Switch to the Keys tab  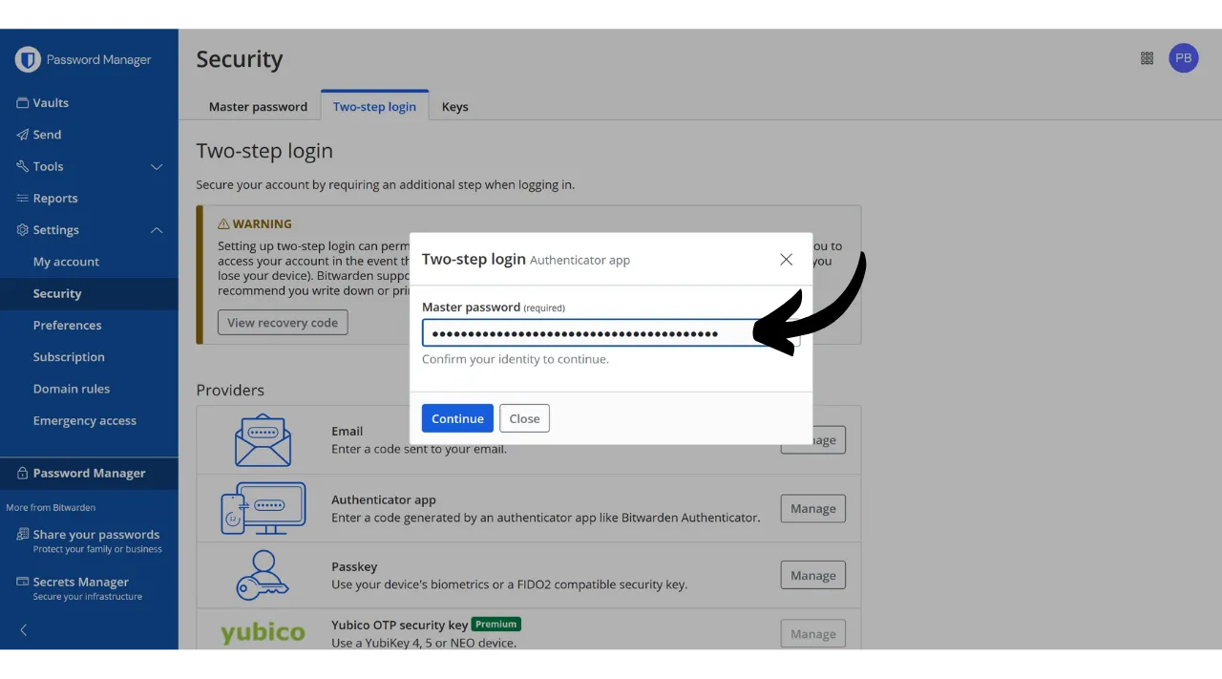[x=454, y=107]
